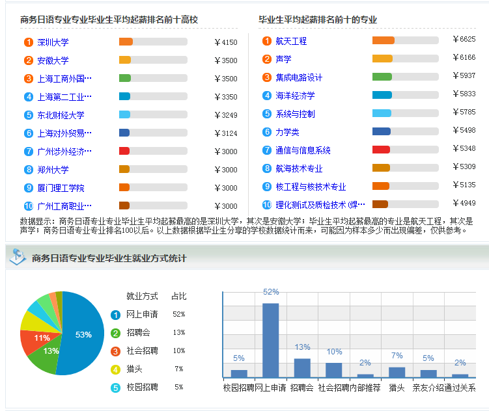Click the 10% 社会招聘 bar in chart
This screenshot has height=411, width=489.
[x=333, y=370]
